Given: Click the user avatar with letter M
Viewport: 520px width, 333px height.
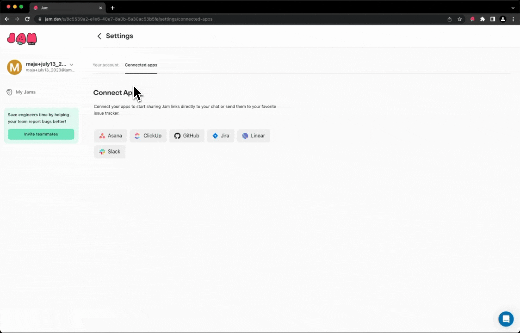Looking at the screenshot, I should pyautogui.click(x=14, y=67).
